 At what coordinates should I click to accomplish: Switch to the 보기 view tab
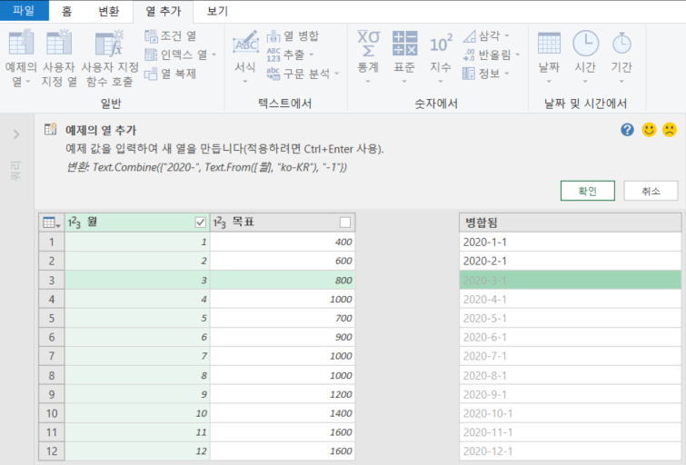(217, 11)
